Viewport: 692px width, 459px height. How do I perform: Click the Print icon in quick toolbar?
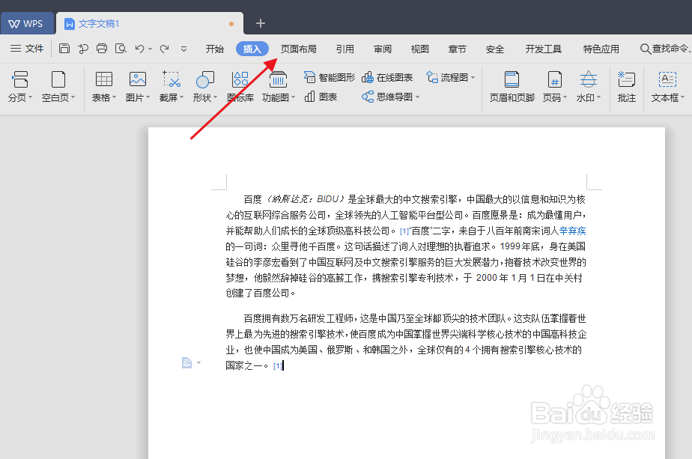[102, 49]
